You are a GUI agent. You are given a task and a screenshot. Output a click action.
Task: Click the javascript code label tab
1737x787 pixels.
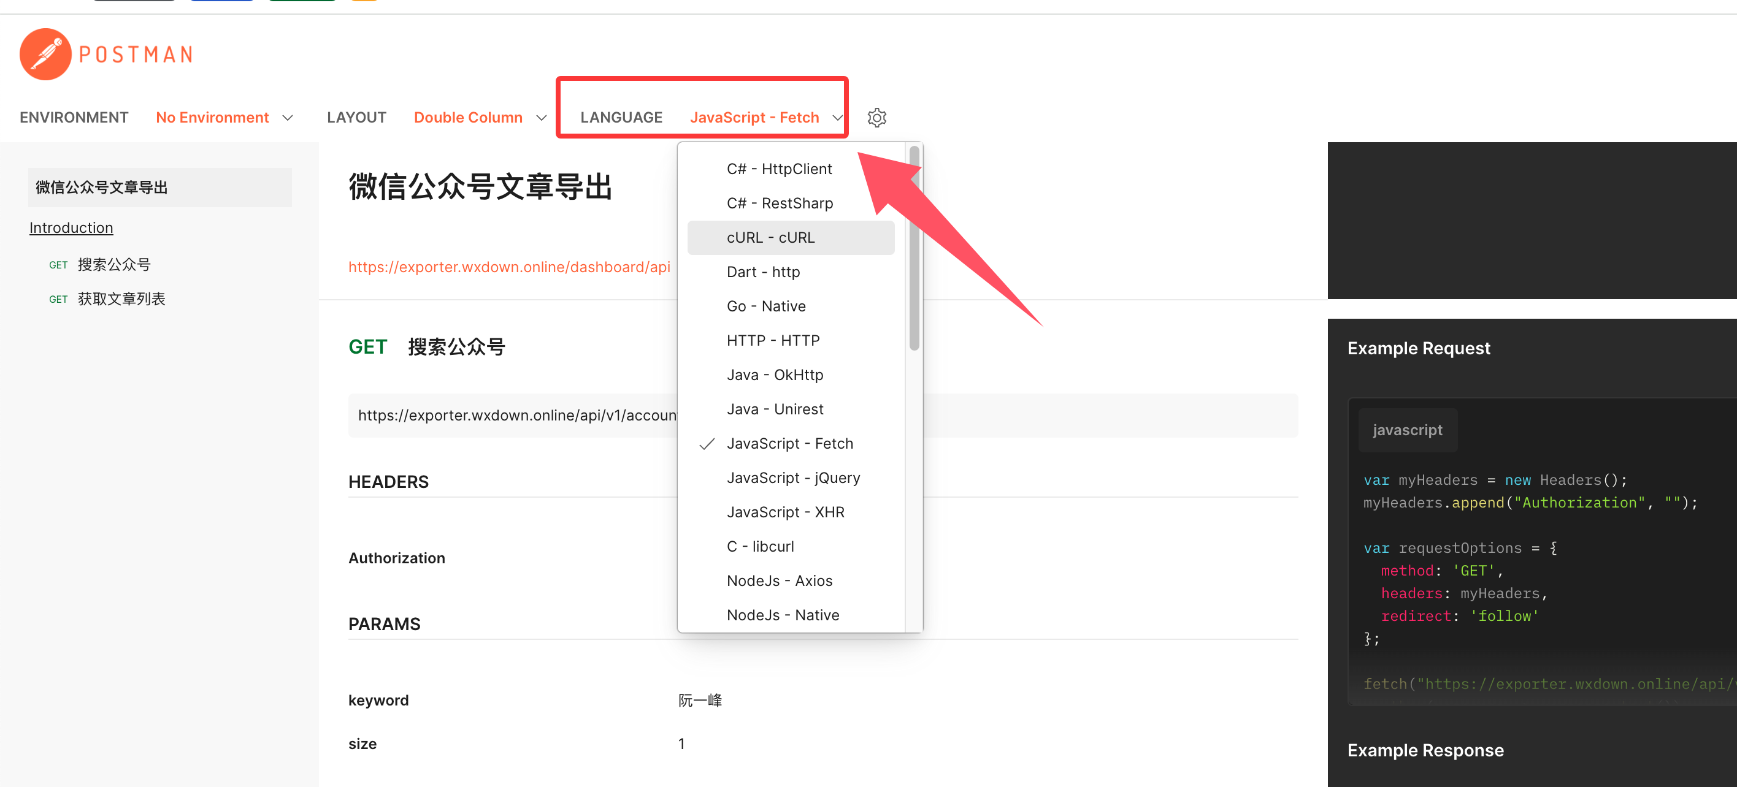(x=1407, y=430)
